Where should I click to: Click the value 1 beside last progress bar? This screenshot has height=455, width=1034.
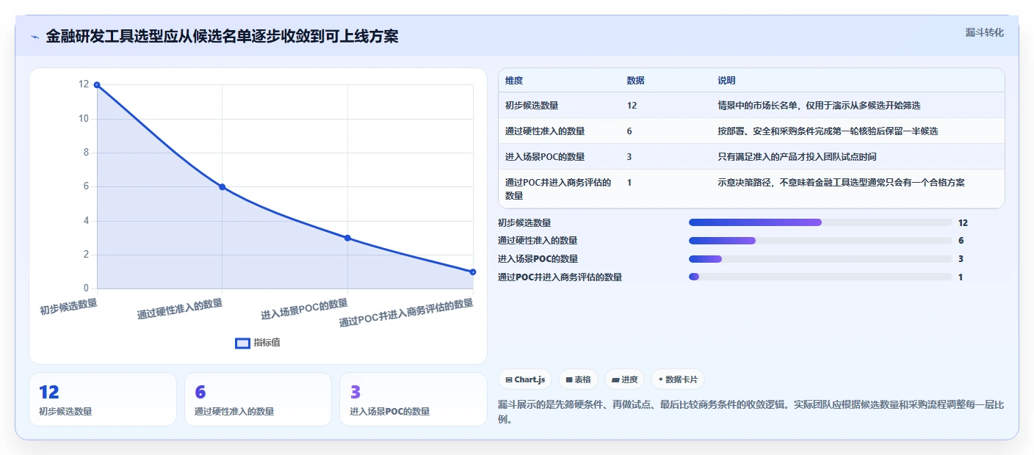(961, 277)
